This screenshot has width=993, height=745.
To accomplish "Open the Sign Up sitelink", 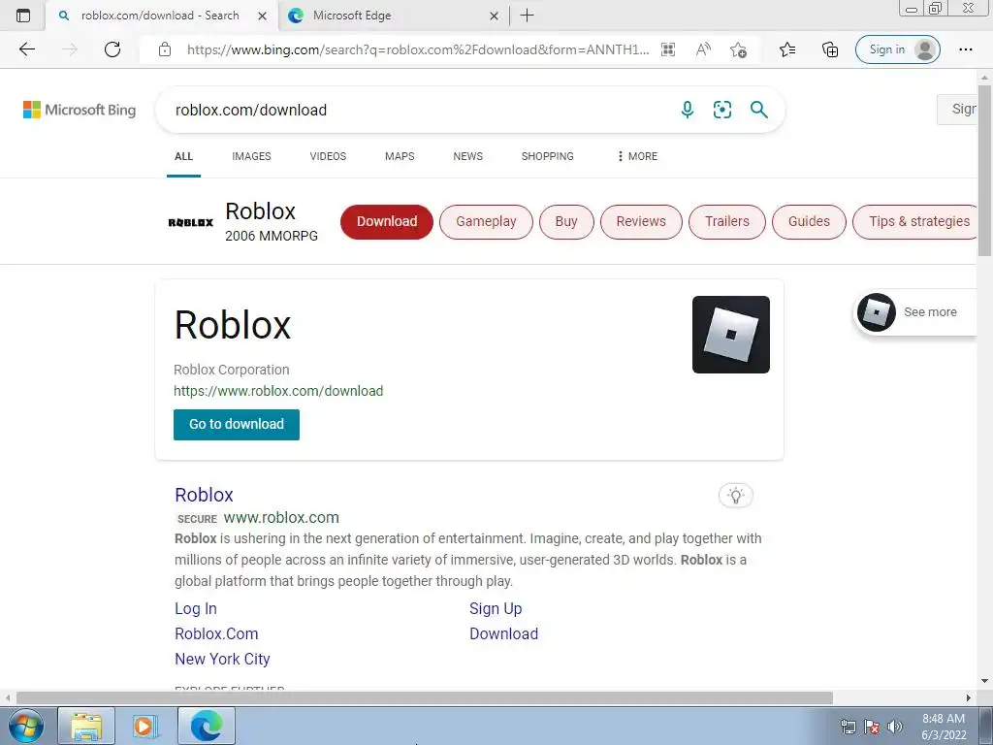I will point(496,609).
